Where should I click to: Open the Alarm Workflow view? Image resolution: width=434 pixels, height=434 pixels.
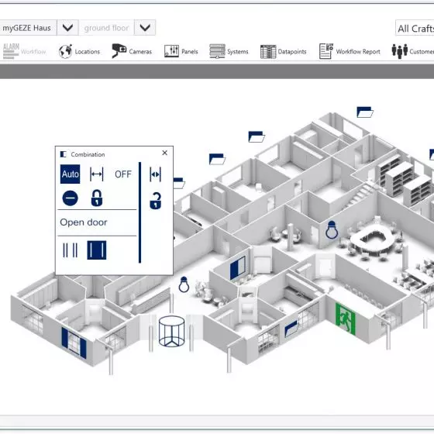[24, 51]
